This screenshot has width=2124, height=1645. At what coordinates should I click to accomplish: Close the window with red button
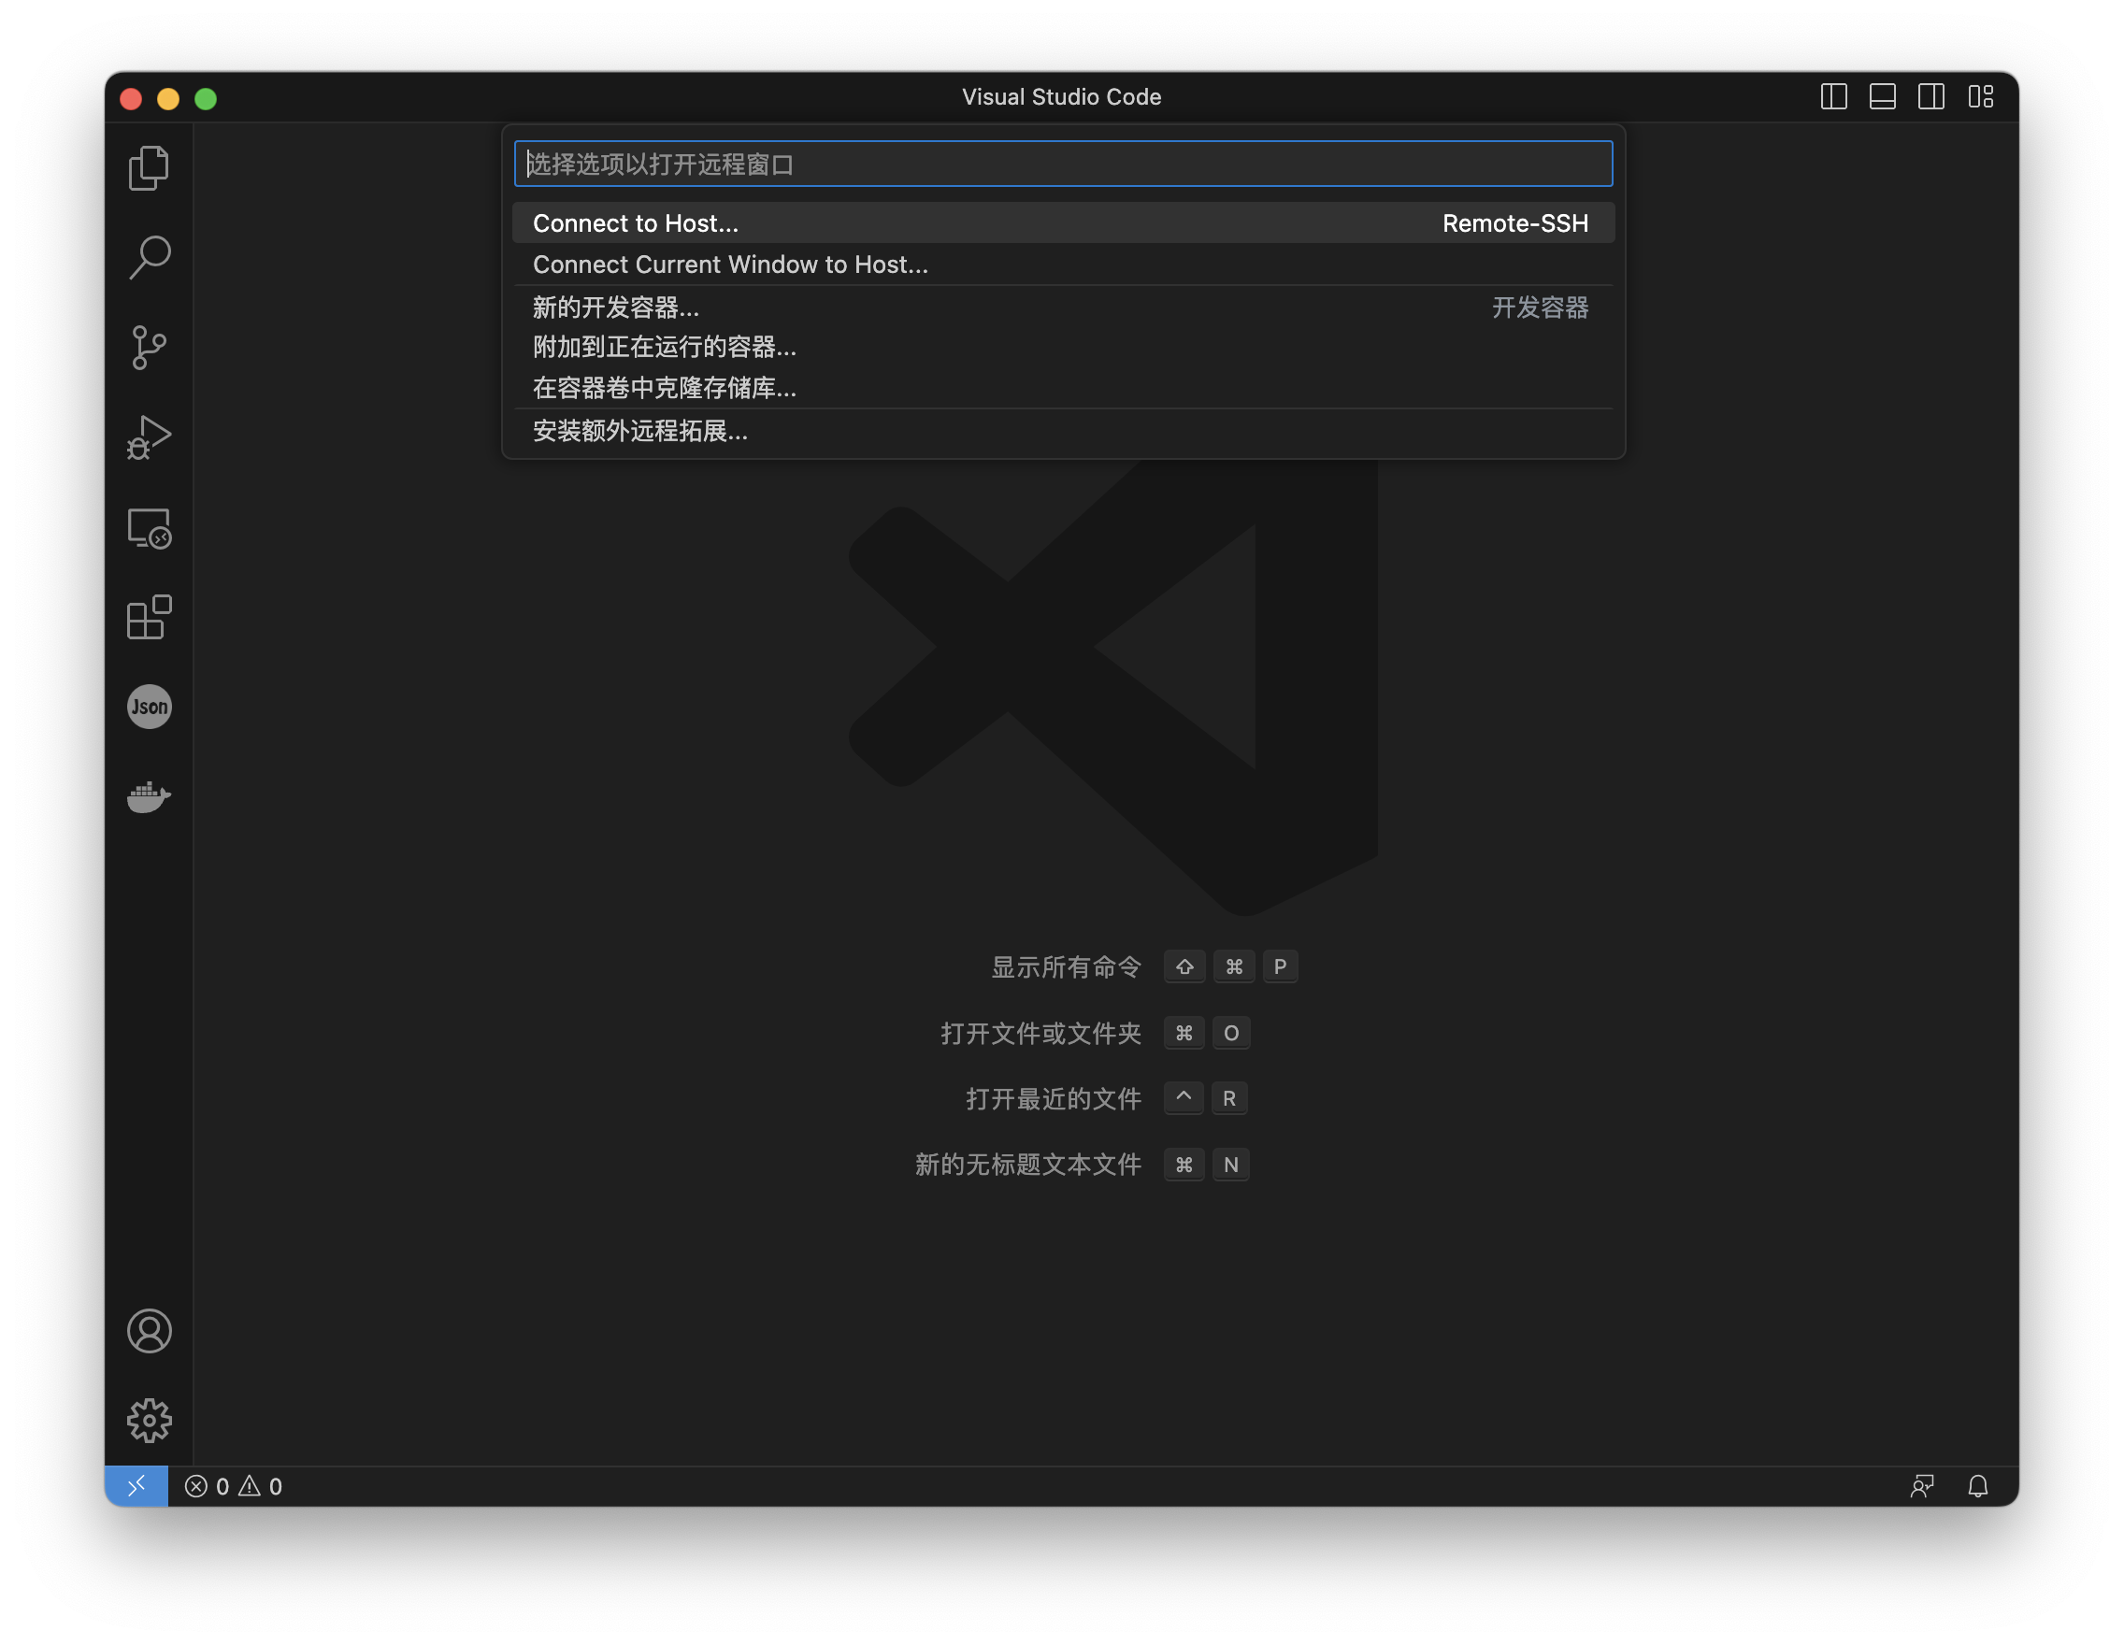(x=131, y=98)
